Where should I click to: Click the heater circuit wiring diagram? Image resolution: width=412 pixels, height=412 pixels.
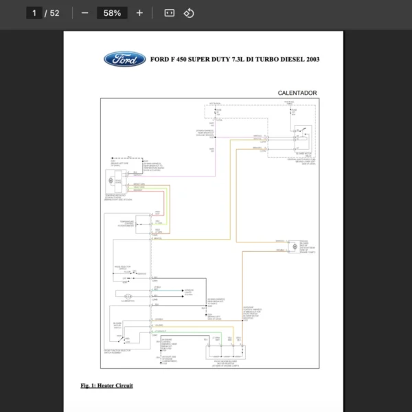(209, 233)
